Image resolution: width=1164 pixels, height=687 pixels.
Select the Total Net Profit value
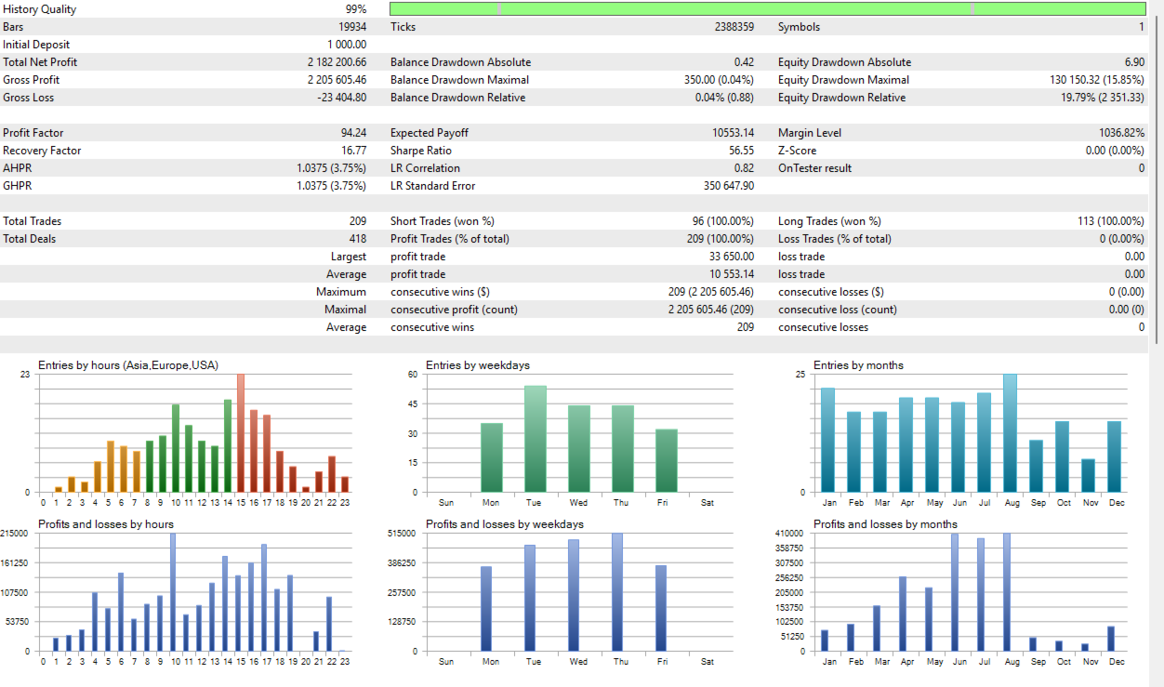pyautogui.click(x=337, y=62)
